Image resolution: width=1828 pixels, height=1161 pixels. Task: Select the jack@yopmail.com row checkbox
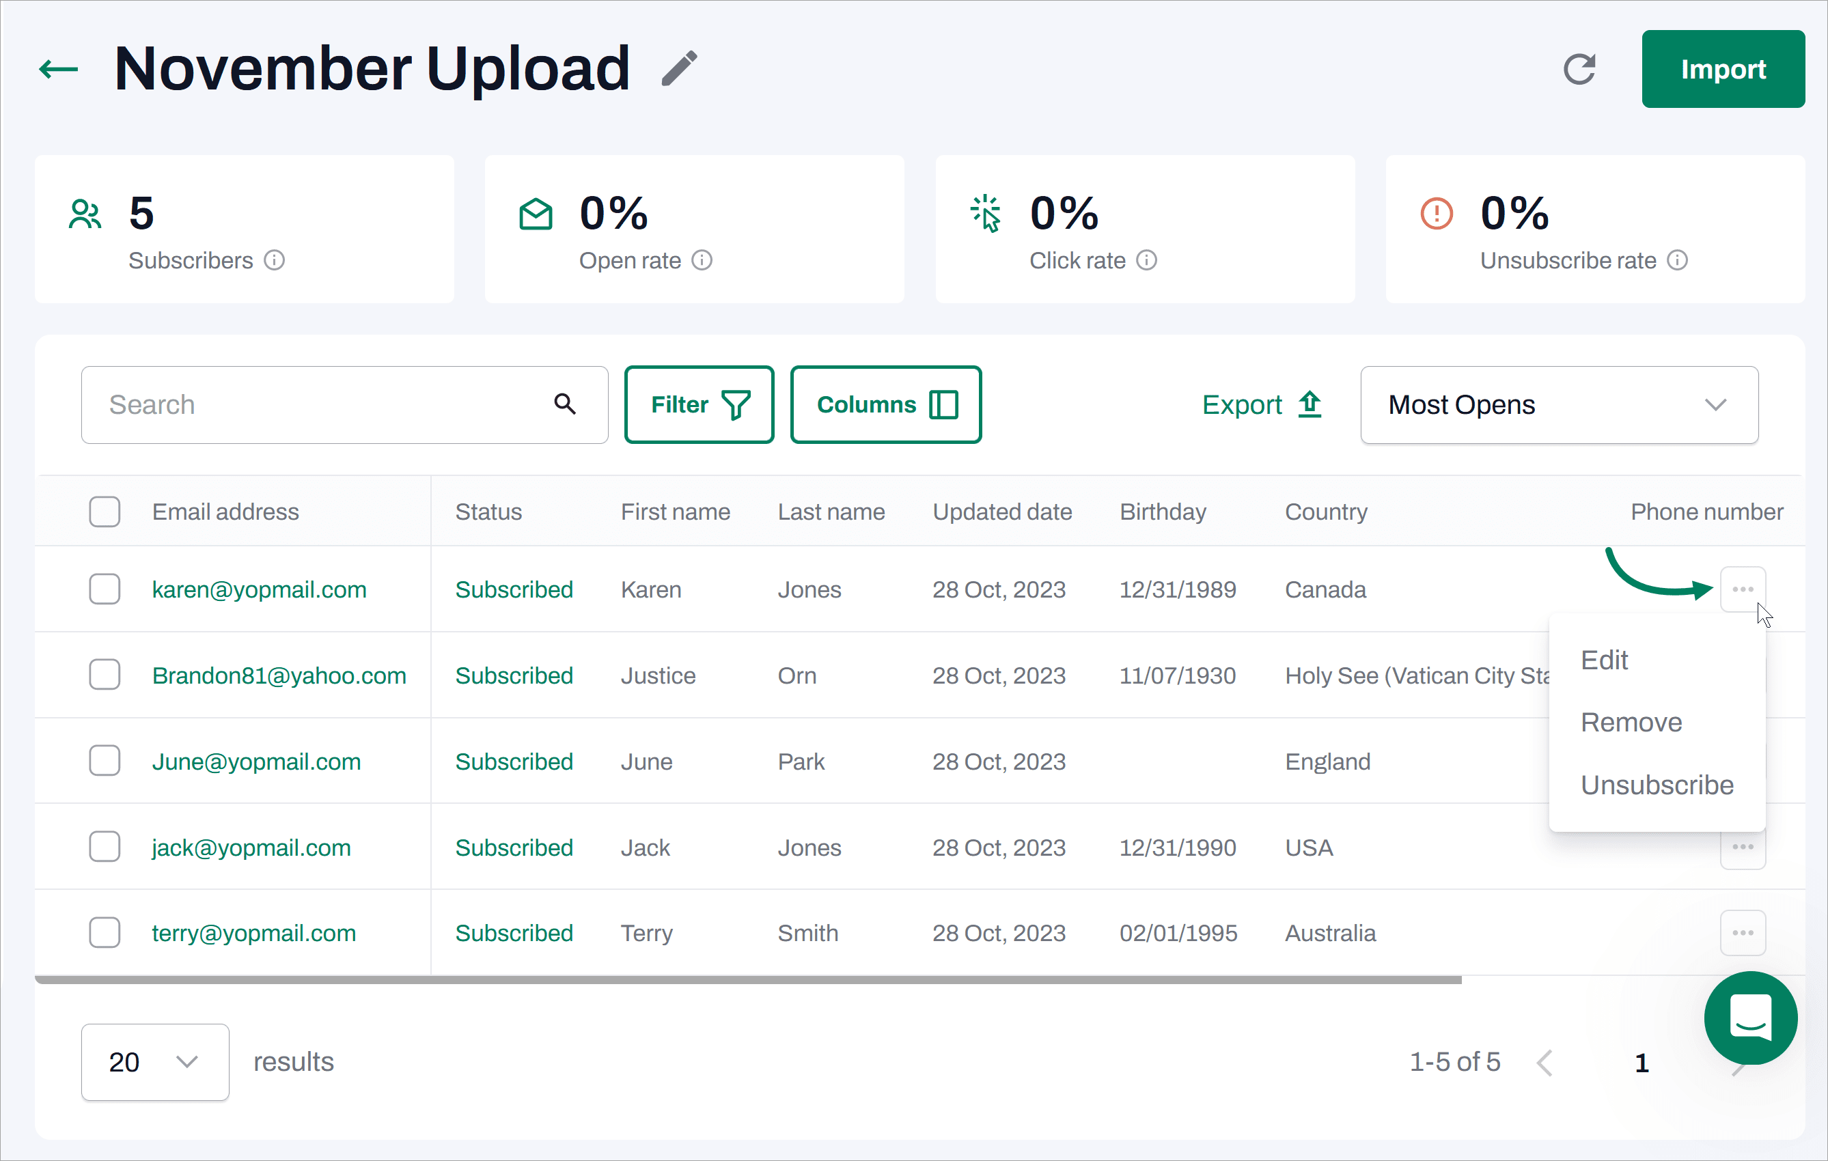(105, 847)
